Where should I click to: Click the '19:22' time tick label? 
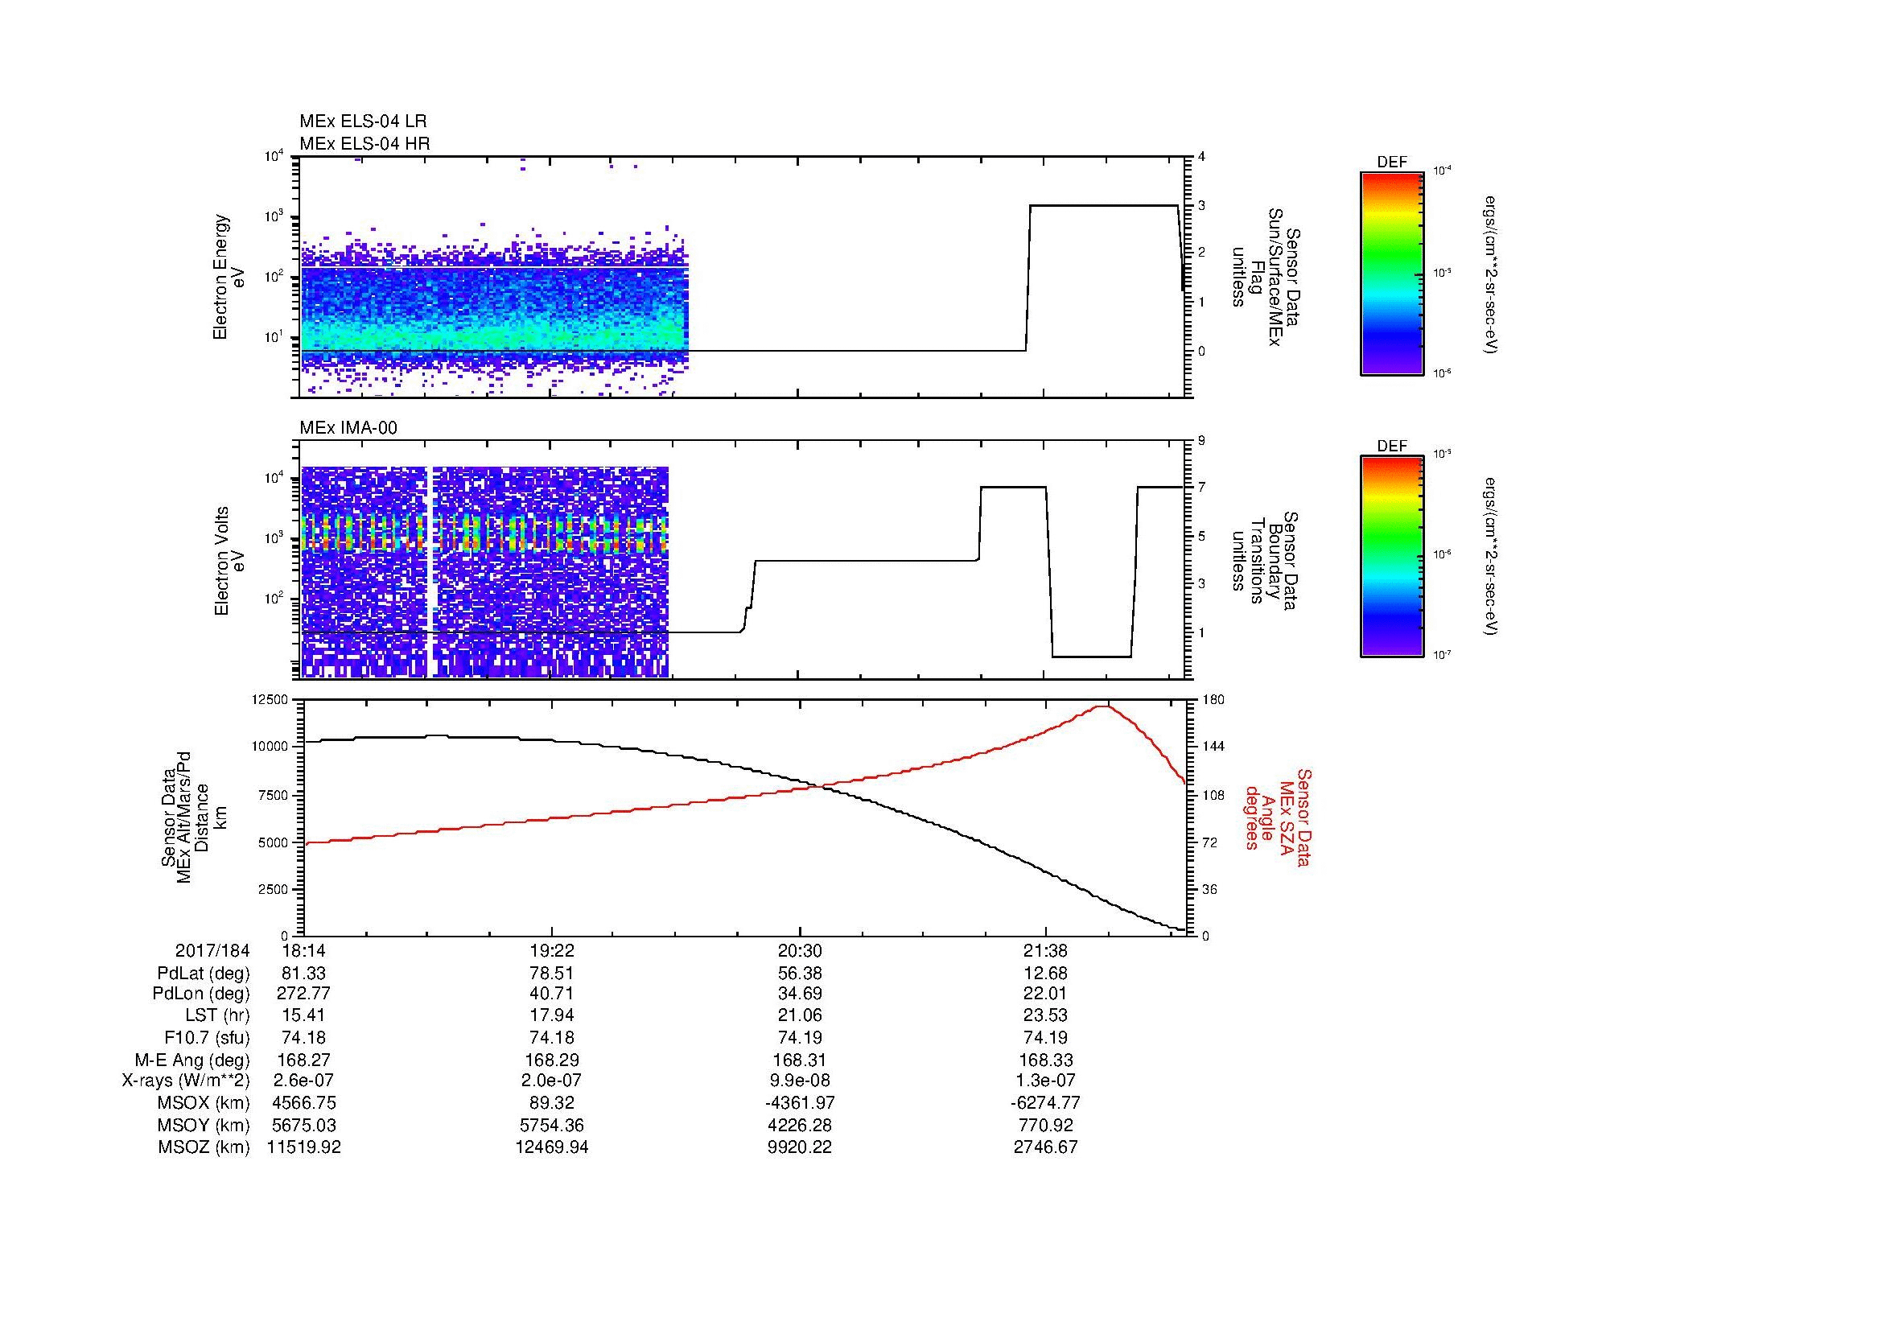[x=553, y=951]
